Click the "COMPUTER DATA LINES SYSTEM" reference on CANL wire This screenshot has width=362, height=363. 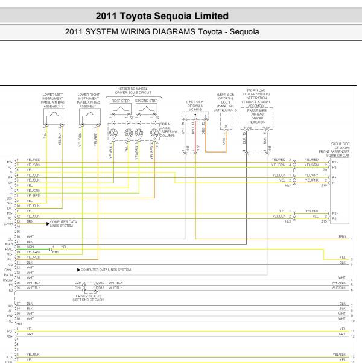106,270
